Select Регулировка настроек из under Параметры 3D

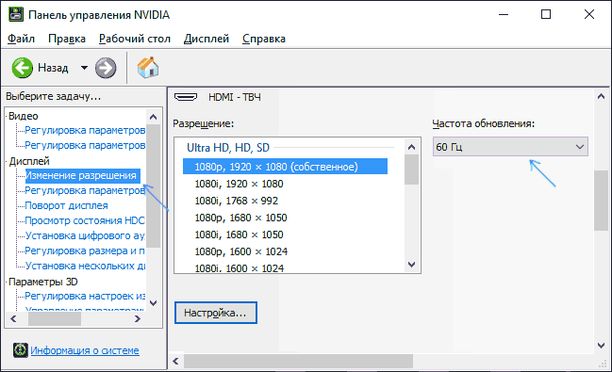tap(85, 296)
